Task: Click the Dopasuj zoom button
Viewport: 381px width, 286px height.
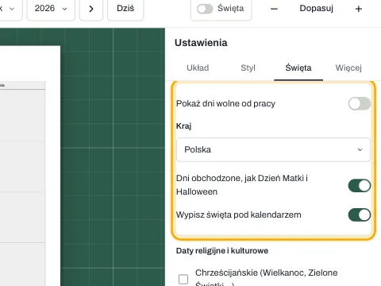Action: (316, 9)
